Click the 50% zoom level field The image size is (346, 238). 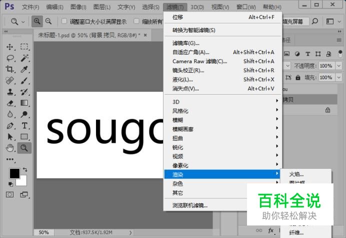click(x=44, y=232)
